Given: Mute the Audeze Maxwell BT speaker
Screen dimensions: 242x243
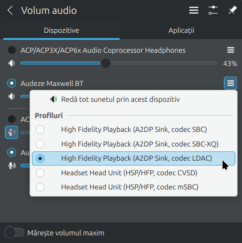Looking at the screenshot, I should point(12,96).
